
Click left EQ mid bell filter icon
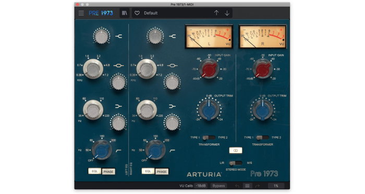118,66
